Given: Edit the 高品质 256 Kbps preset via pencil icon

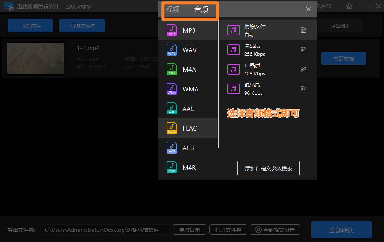Looking at the screenshot, I should point(303,49).
